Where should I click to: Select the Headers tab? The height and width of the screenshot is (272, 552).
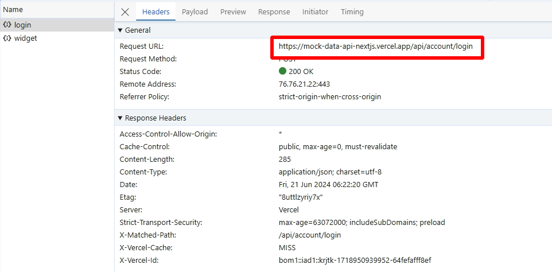click(x=156, y=11)
